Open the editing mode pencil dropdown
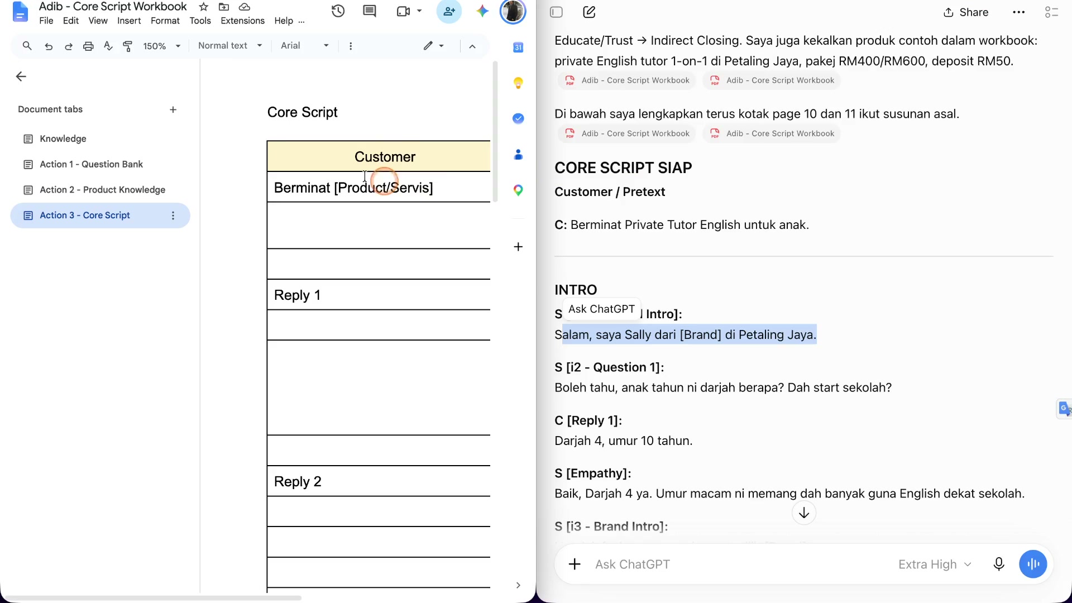This screenshot has width=1072, height=603. [433, 46]
